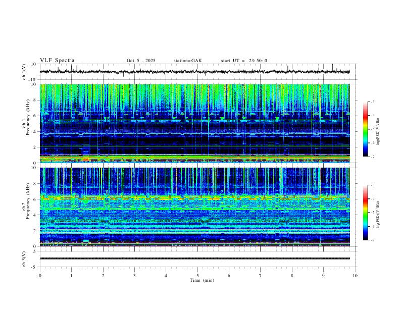Select the "Oct. 5, 2025" date label
Viewport: 400px width, 309px height.
pos(141,61)
